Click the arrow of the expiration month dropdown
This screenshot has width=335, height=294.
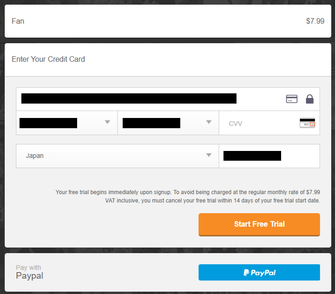pos(107,123)
